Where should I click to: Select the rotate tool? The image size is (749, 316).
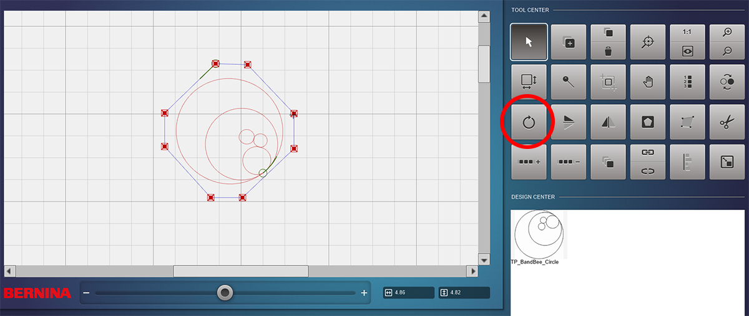tap(529, 122)
